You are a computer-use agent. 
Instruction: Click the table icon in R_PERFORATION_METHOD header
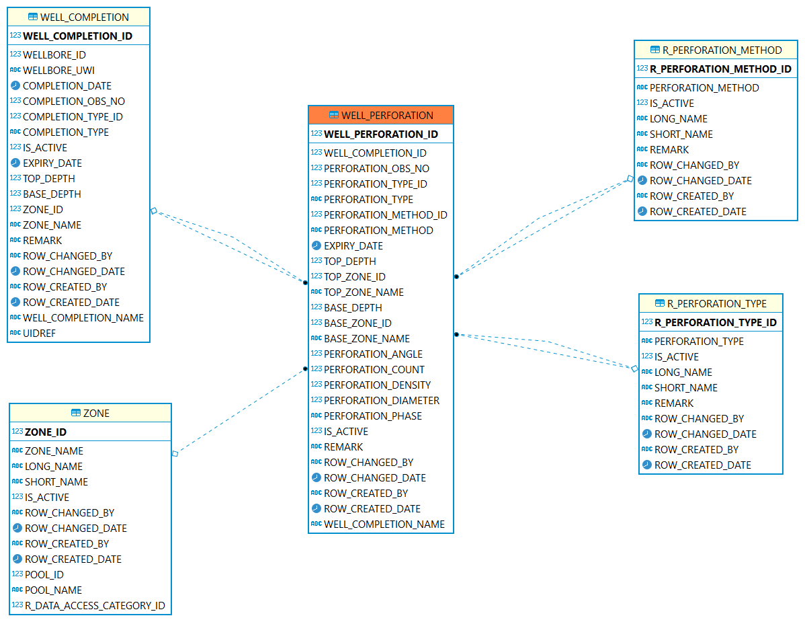(655, 50)
